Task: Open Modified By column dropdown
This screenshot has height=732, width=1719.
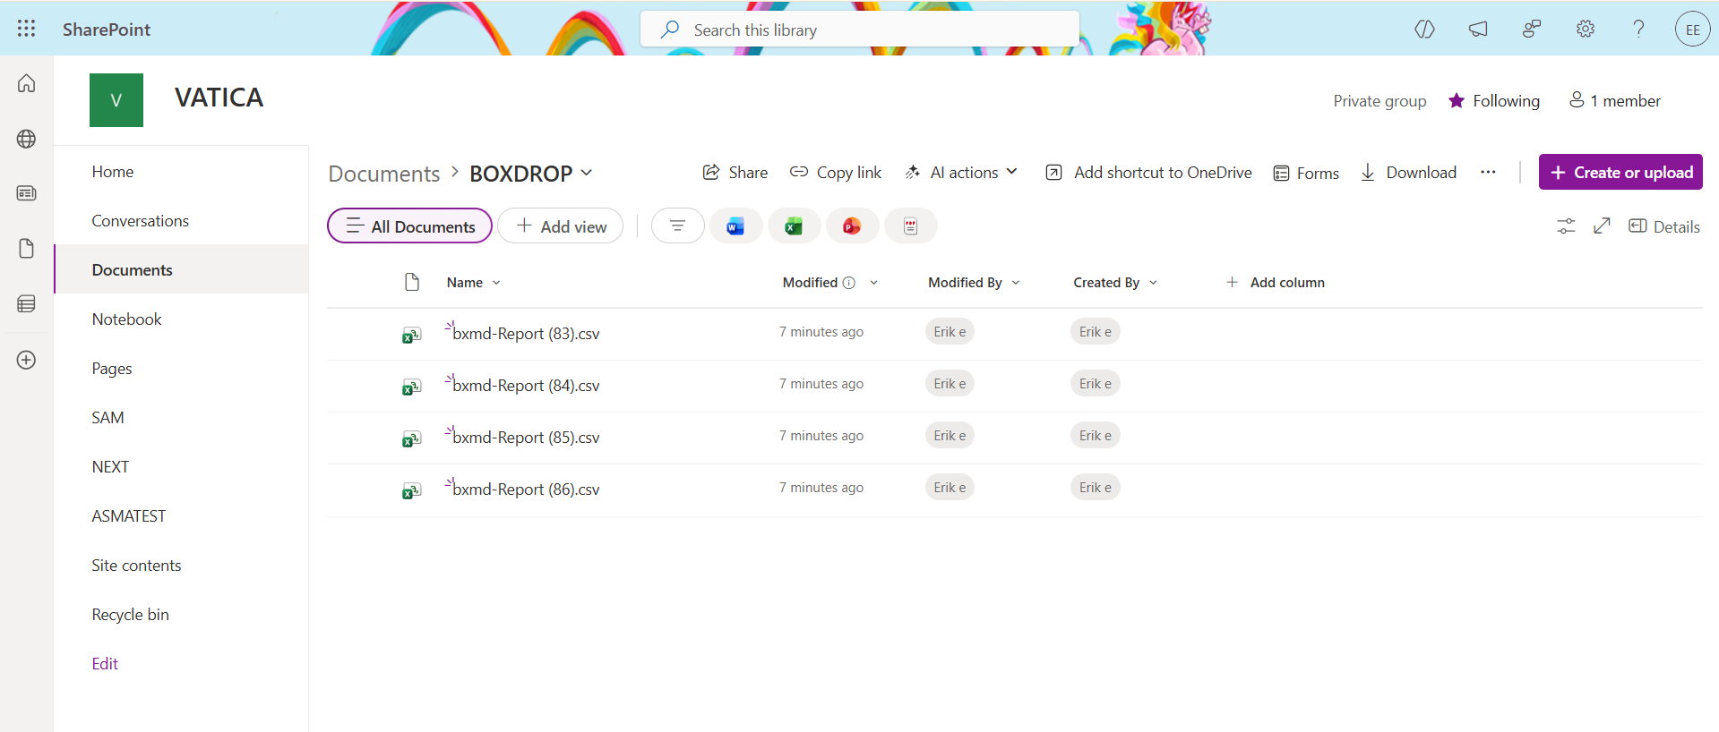Action: point(1016,283)
